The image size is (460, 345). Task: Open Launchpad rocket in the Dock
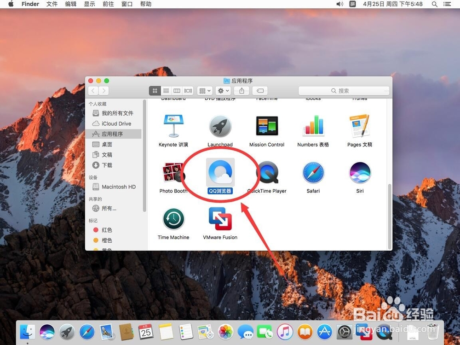(x=67, y=332)
